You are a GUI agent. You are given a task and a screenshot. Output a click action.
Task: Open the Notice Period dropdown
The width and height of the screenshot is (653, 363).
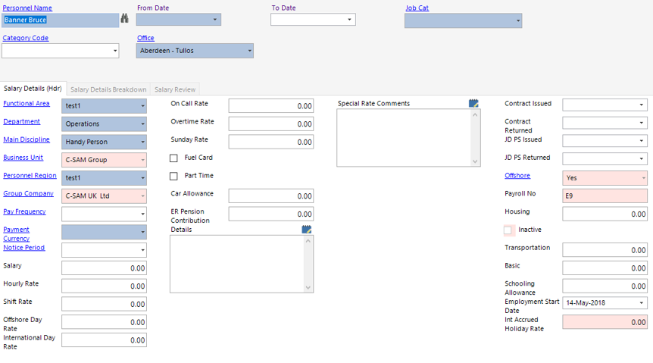point(142,250)
